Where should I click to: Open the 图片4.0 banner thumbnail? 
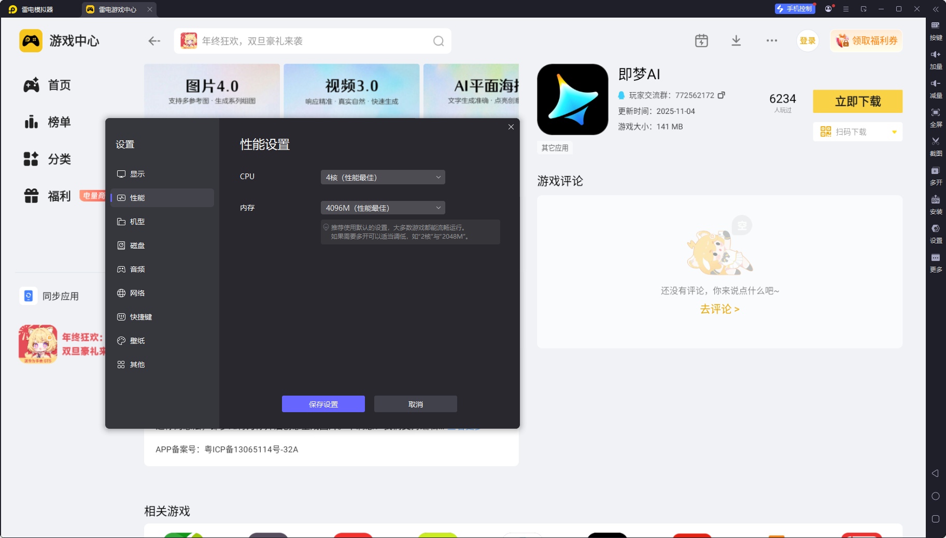tap(212, 91)
